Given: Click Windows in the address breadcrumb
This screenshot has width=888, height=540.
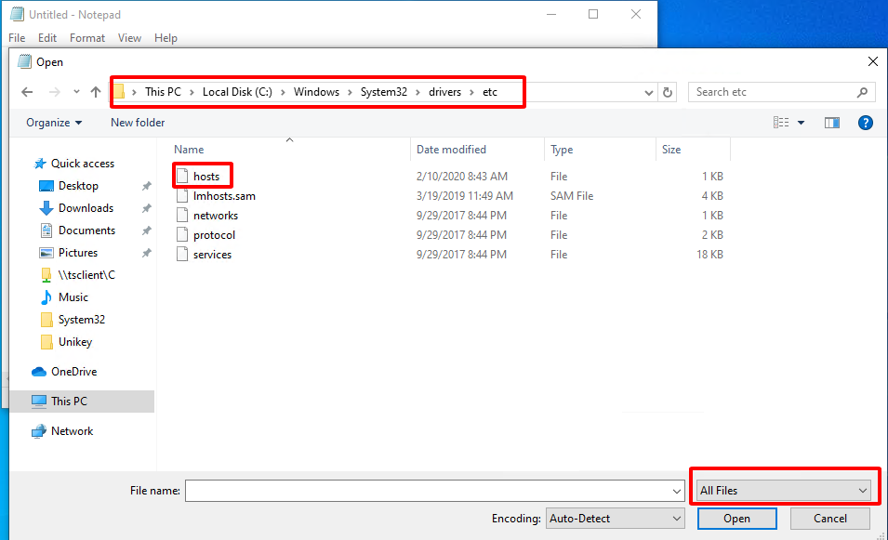Looking at the screenshot, I should click(316, 92).
